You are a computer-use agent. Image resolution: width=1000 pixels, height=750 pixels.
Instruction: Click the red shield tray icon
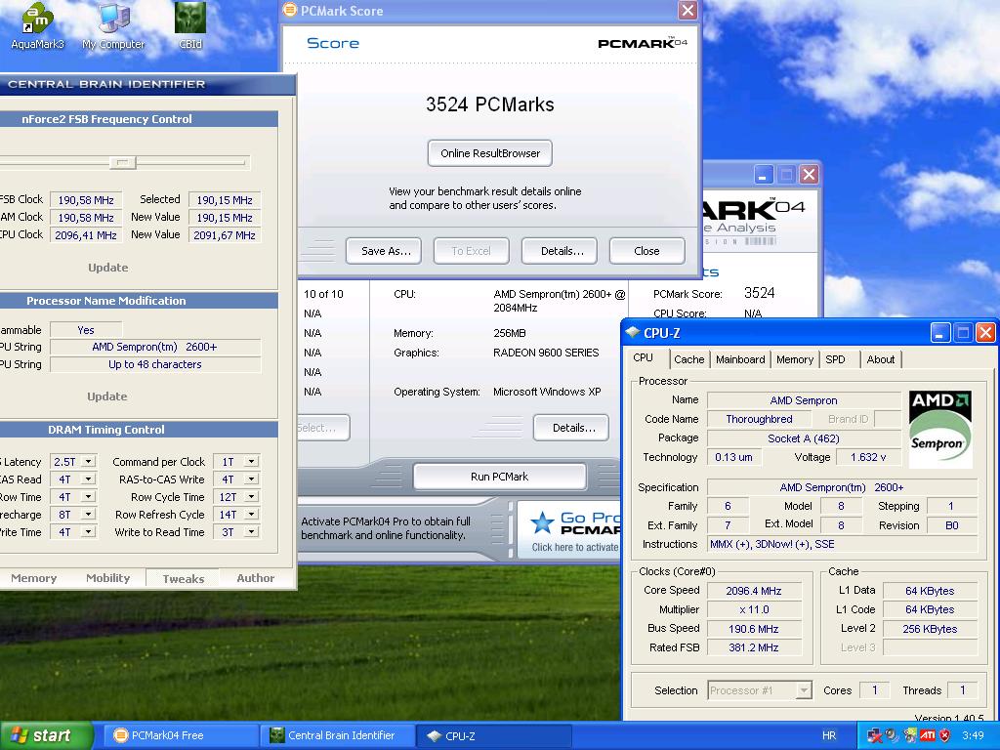click(x=945, y=735)
